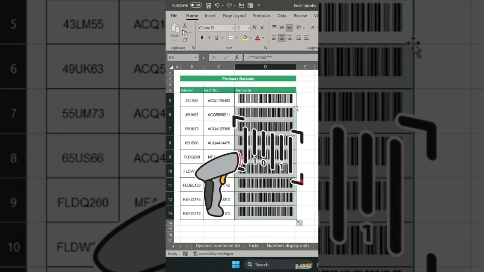
Task: Click the Increase Indent icon
Action: point(306,38)
